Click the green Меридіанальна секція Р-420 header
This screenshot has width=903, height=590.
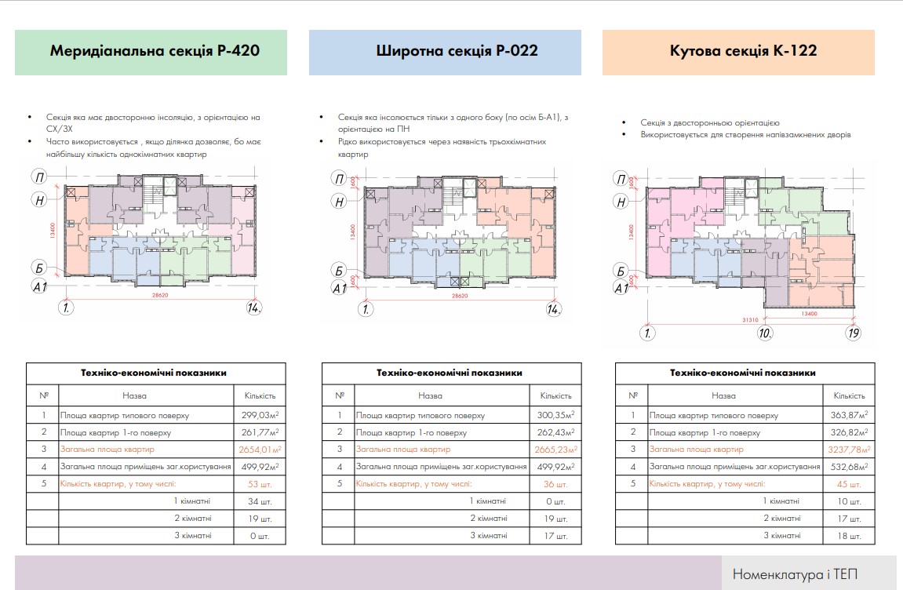click(x=151, y=53)
